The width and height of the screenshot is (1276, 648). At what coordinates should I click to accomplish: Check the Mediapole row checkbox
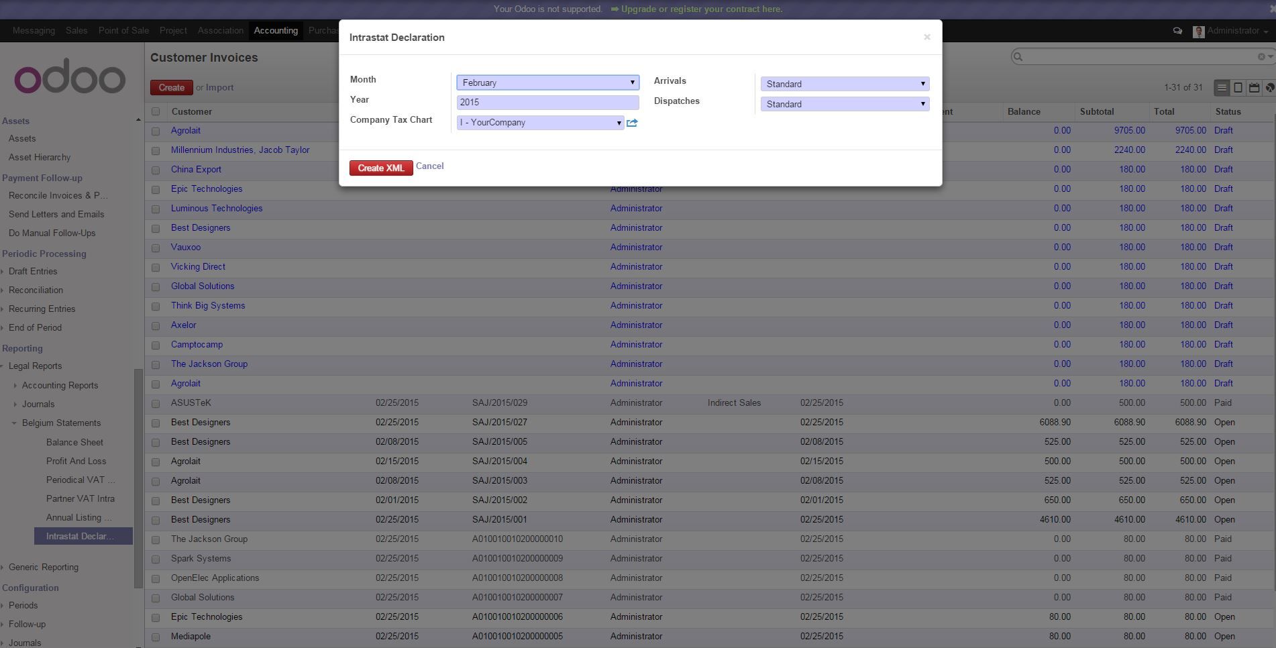coord(156,637)
